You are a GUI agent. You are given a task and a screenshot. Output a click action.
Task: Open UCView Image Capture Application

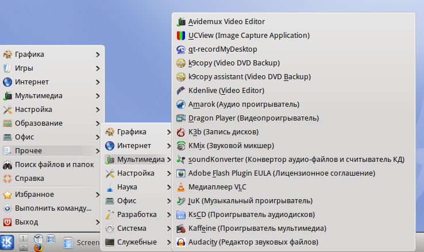pyautogui.click(x=294, y=36)
